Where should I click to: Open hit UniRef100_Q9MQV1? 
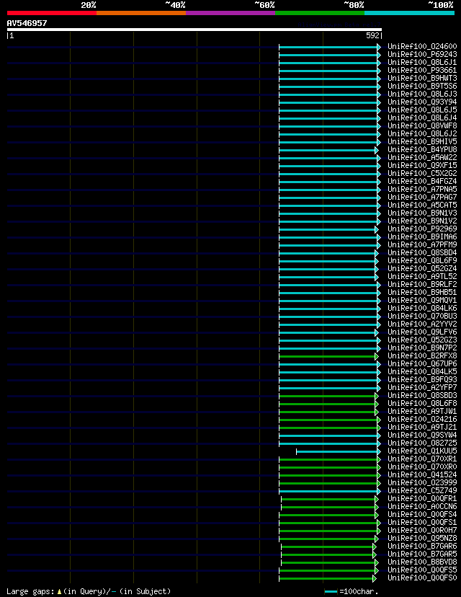[422, 301]
